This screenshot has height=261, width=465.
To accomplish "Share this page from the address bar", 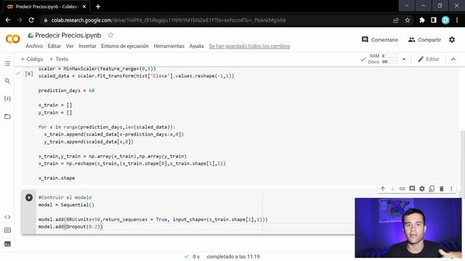I will pyautogui.click(x=395, y=20).
